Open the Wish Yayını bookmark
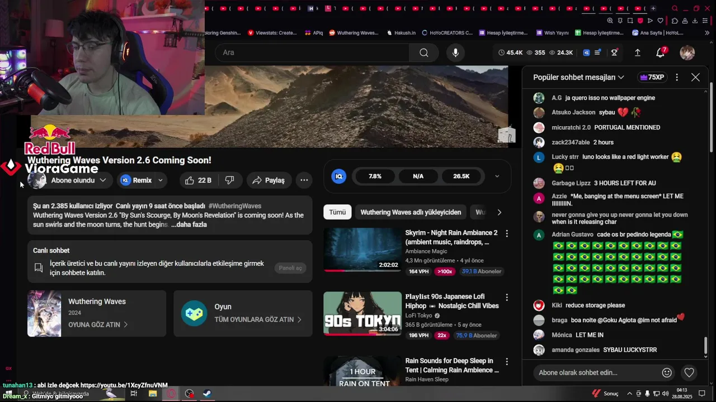Screen dimensions: 716x402 coord(552,33)
